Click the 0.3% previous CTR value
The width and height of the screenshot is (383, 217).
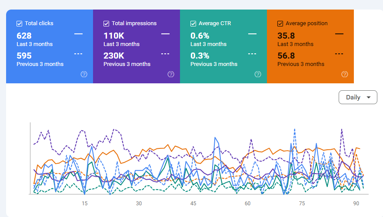click(200, 56)
